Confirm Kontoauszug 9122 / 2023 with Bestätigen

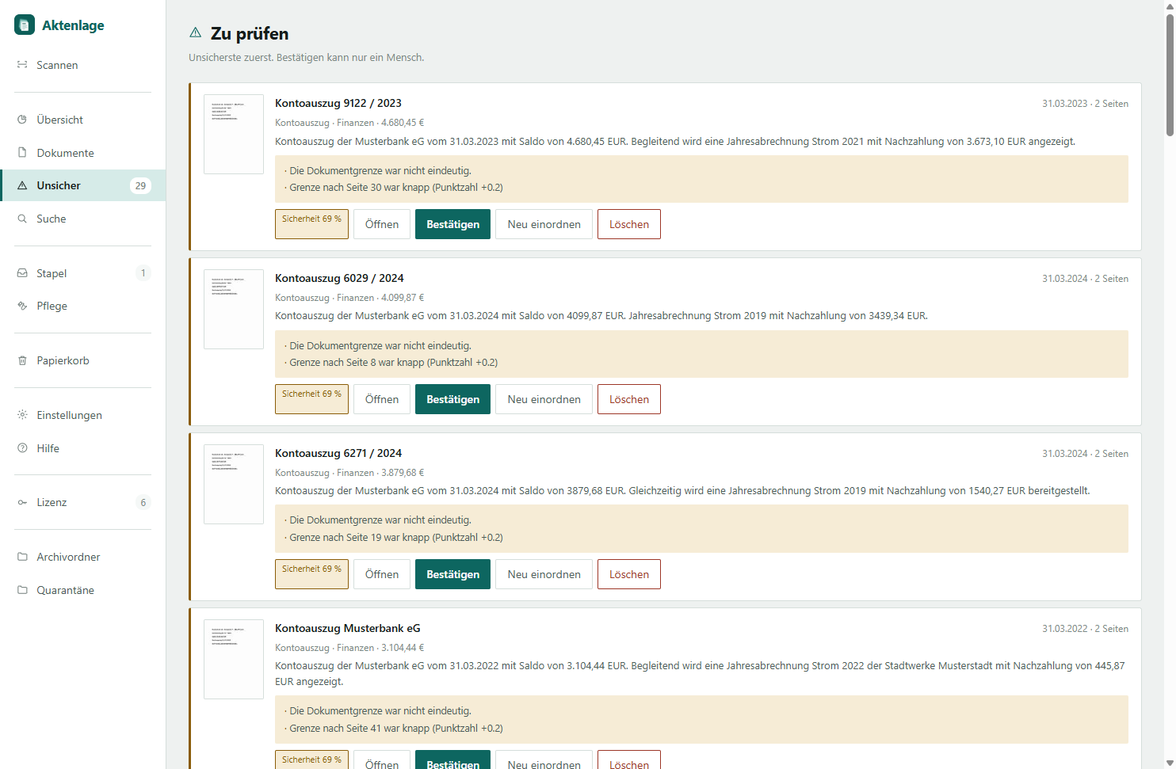pyautogui.click(x=452, y=224)
